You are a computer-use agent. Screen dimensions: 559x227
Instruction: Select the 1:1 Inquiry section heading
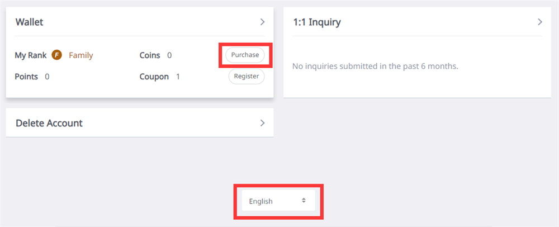click(x=317, y=22)
